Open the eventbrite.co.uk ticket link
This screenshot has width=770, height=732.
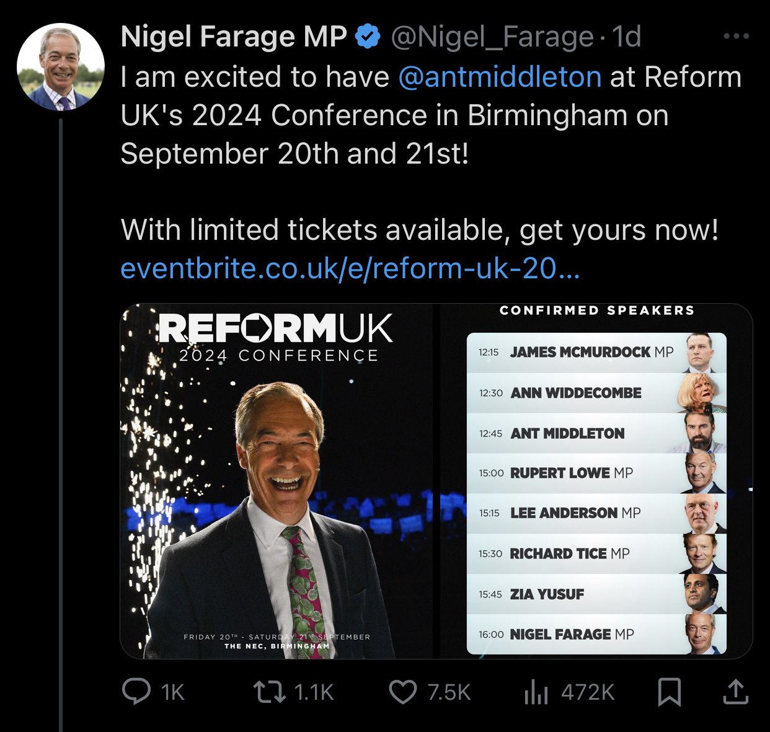(350, 268)
